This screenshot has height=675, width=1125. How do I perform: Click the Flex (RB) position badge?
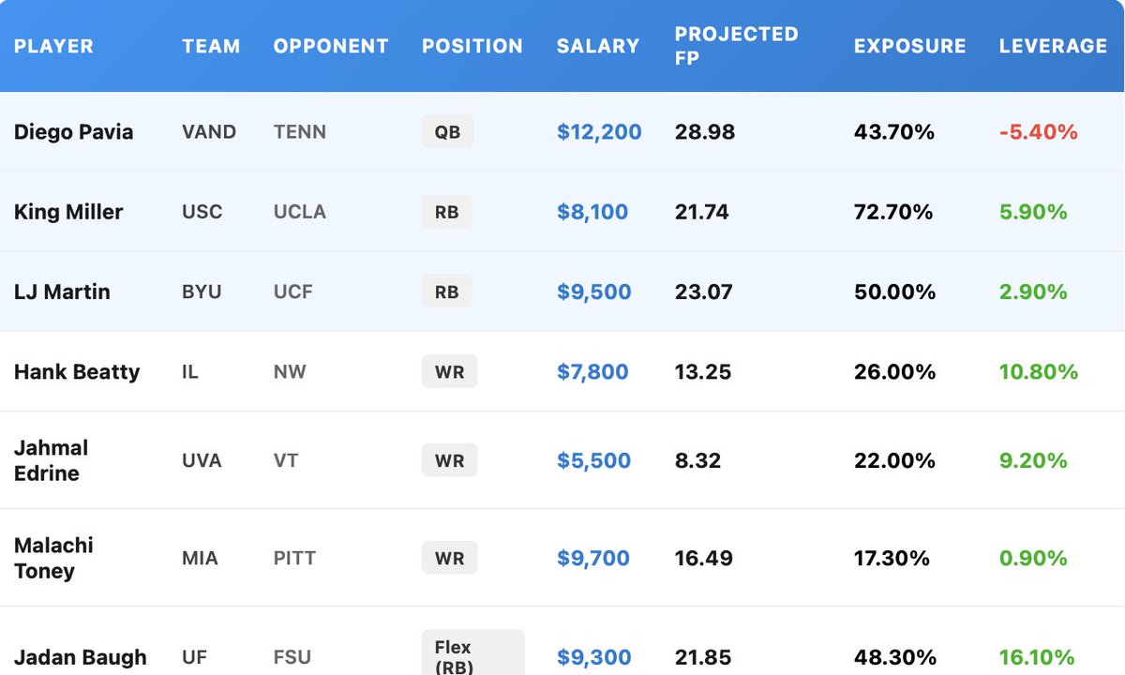pos(472,653)
